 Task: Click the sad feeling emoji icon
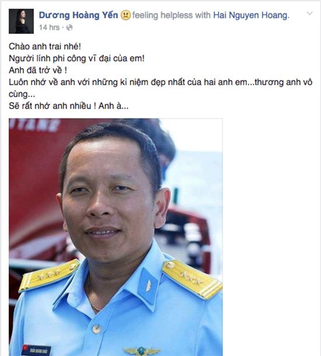(x=125, y=15)
